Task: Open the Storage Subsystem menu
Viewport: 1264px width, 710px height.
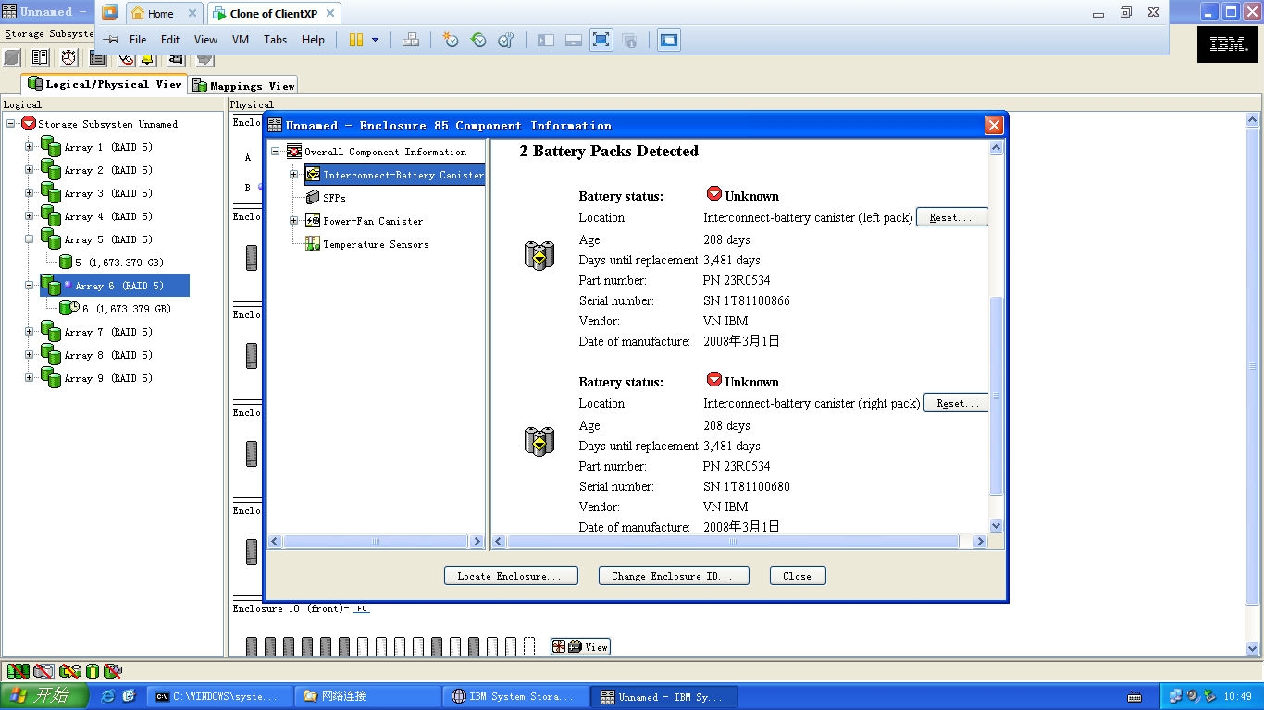Action: click(x=49, y=33)
